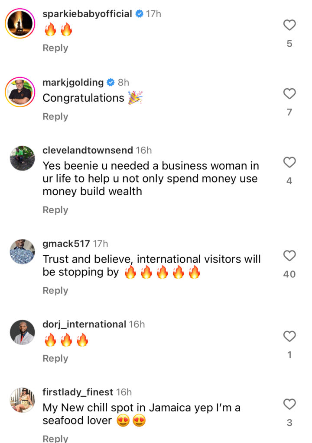
Task: Like sparkiebabyofficial's fire emoji comment
Action: pyautogui.click(x=289, y=26)
